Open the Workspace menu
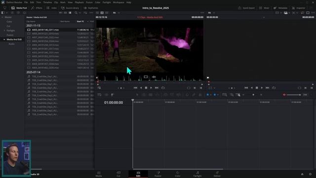The height and width of the screenshot is (178, 316). coord(118,2)
